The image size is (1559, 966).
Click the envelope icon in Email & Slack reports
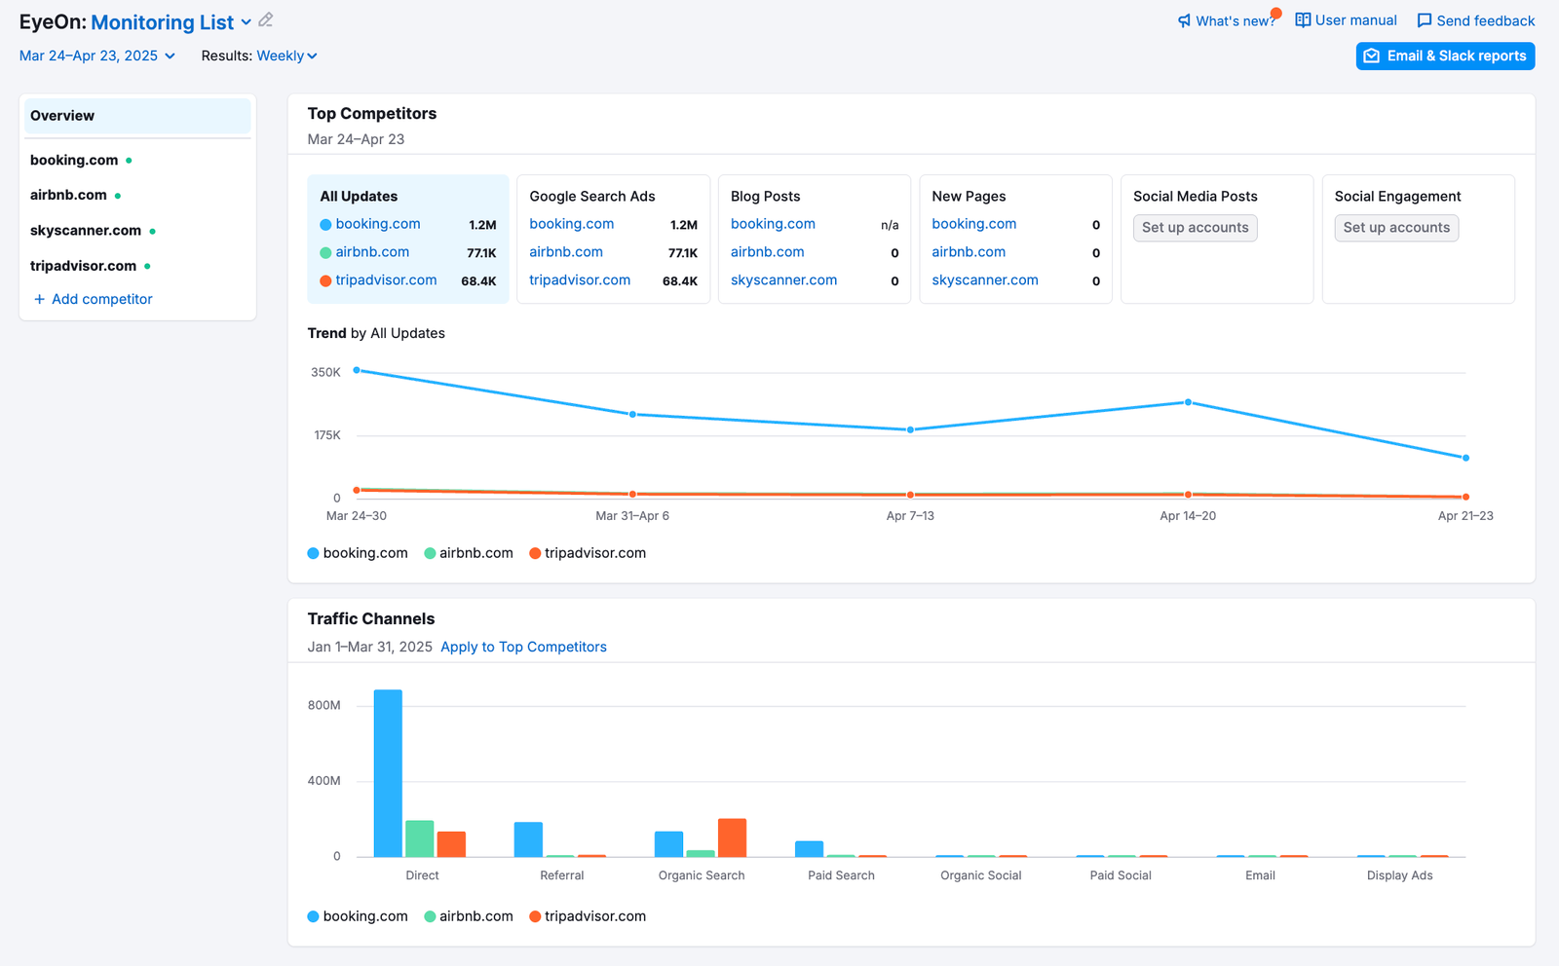[x=1372, y=56]
